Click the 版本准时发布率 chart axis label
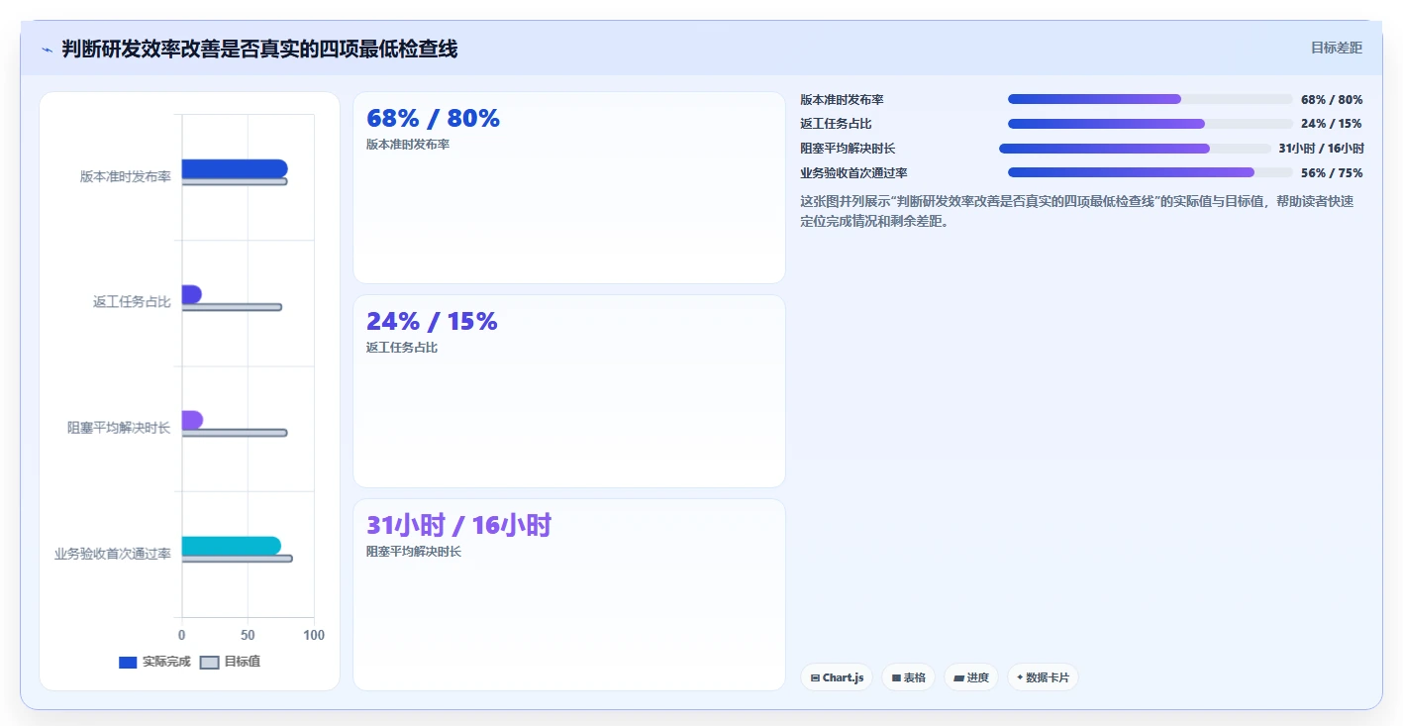The height and width of the screenshot is (726, 1403). (126, 176)
